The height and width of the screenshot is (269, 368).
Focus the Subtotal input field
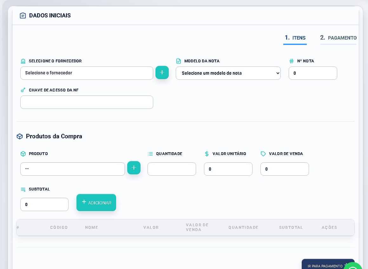coord(44,204)
